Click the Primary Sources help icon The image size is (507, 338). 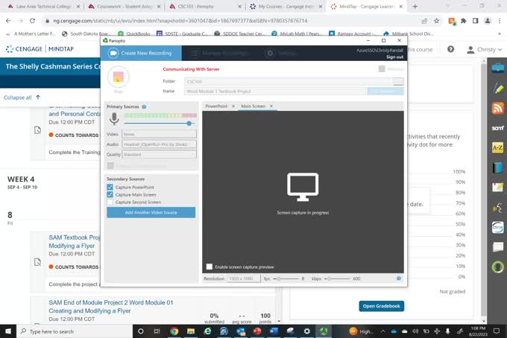144,106
